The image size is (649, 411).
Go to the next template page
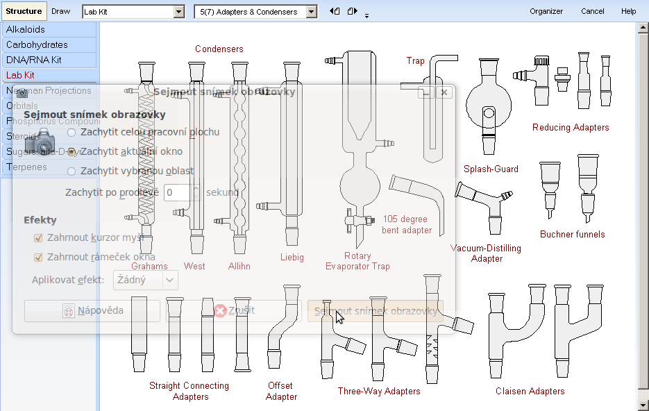point(352,11)
